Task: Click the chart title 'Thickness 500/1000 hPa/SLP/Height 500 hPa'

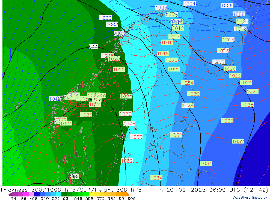Action: pyautogui.click(x=71, y=190)
